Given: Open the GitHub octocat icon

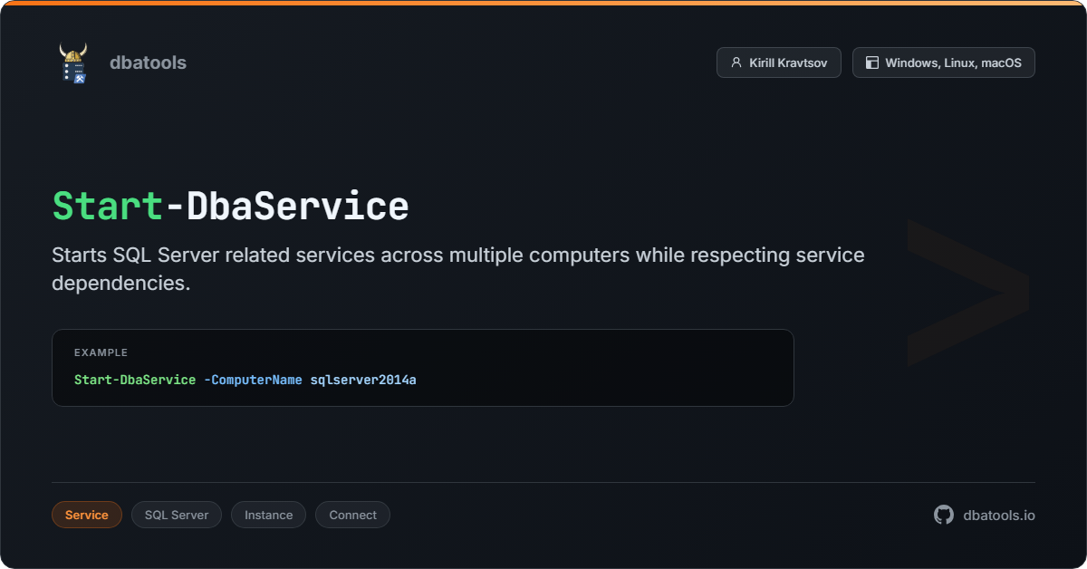Looking at the screenshot, I should click(x=944, y=515).
